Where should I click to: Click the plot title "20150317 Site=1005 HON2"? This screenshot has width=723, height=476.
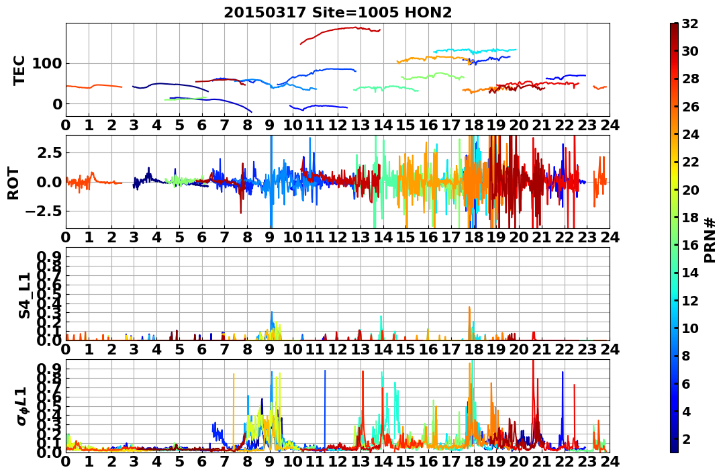coord(338,13)
